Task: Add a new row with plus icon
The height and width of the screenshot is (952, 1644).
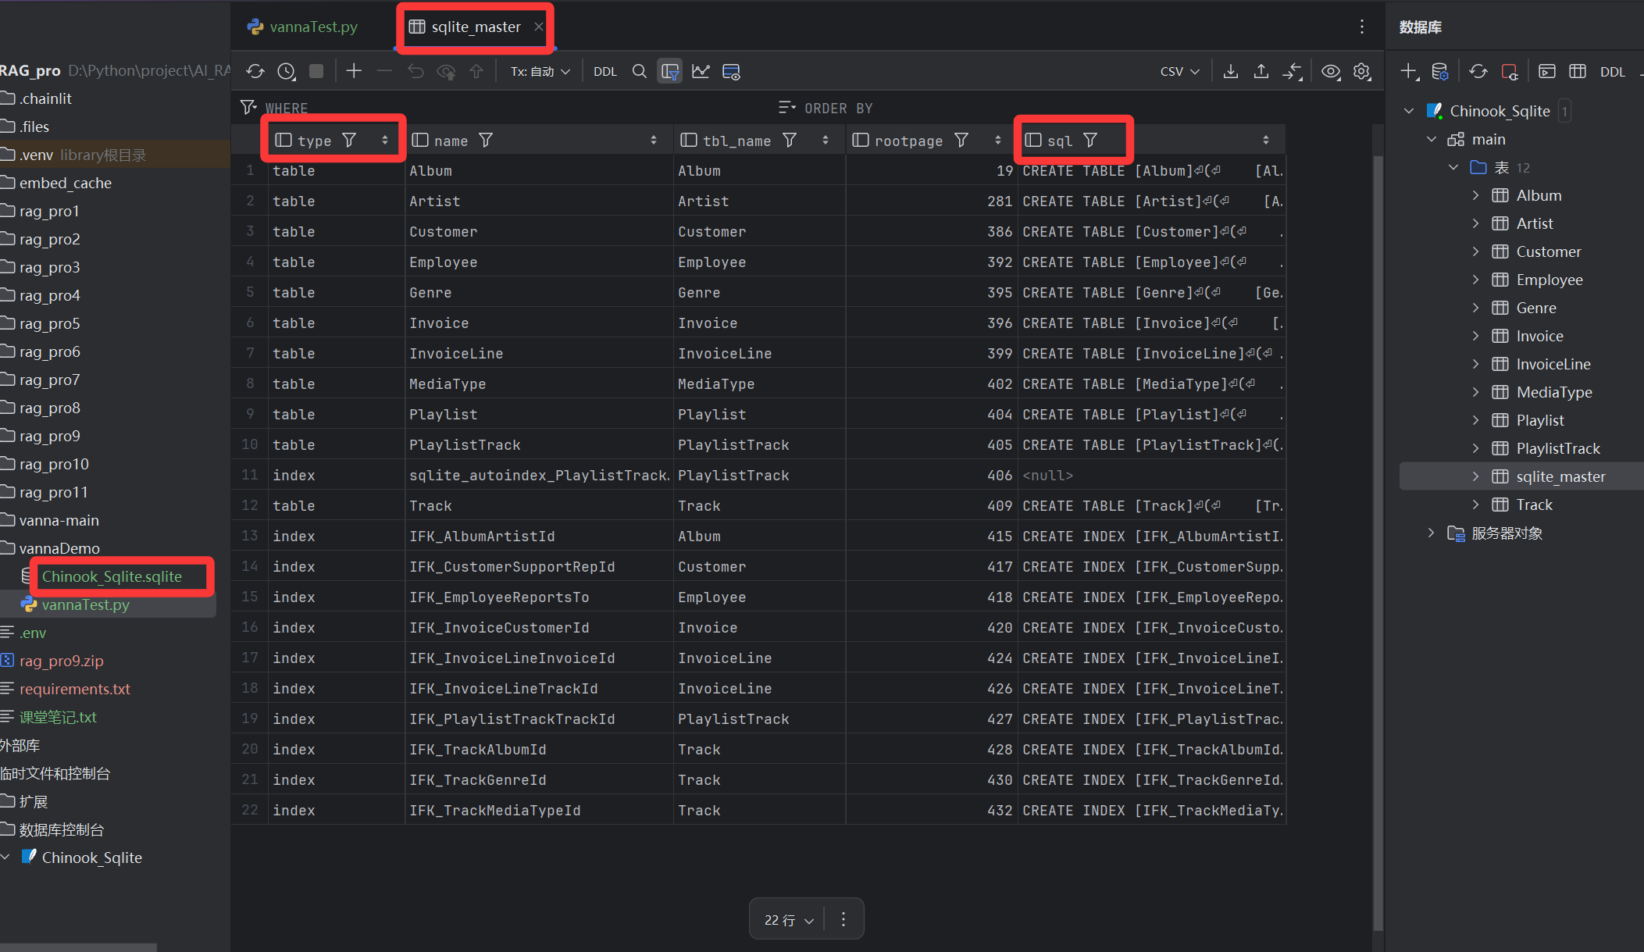Action: click(354, 72)
